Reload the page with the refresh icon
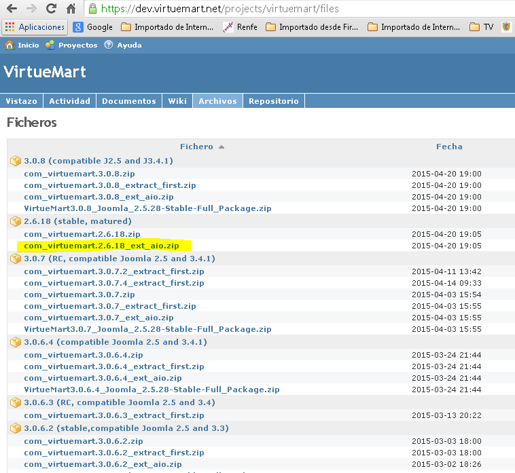Screen dimensions: 515x473 point(51,9)
